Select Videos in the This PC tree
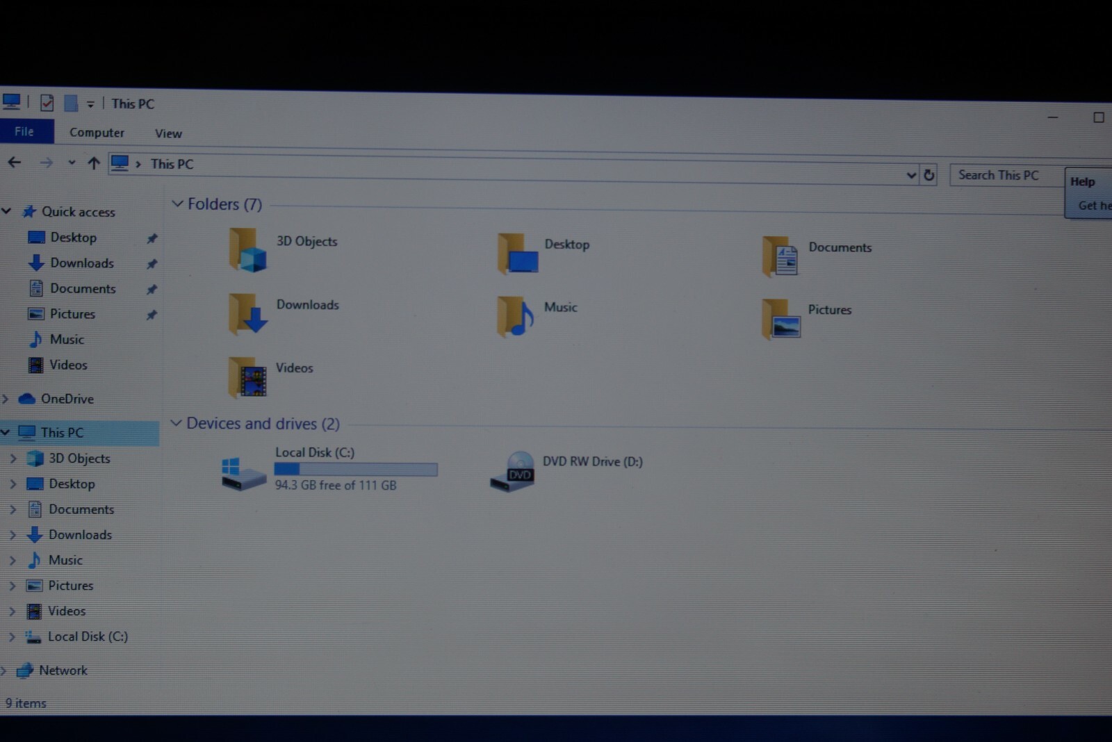 [56, 611]
